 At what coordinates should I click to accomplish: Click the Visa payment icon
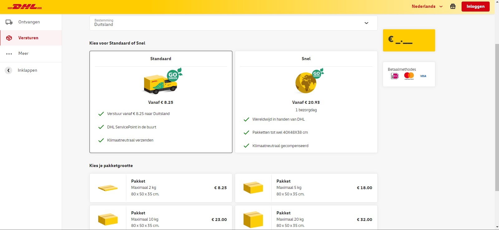click(423, 76)
